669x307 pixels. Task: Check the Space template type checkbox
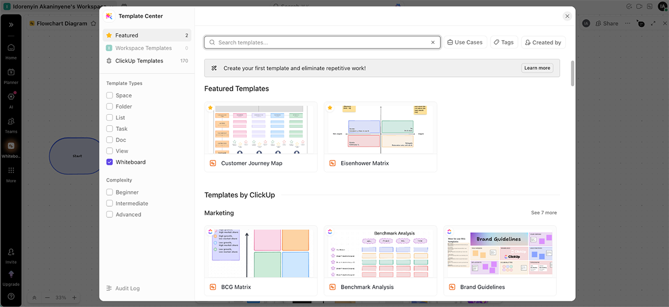[110, 95]
